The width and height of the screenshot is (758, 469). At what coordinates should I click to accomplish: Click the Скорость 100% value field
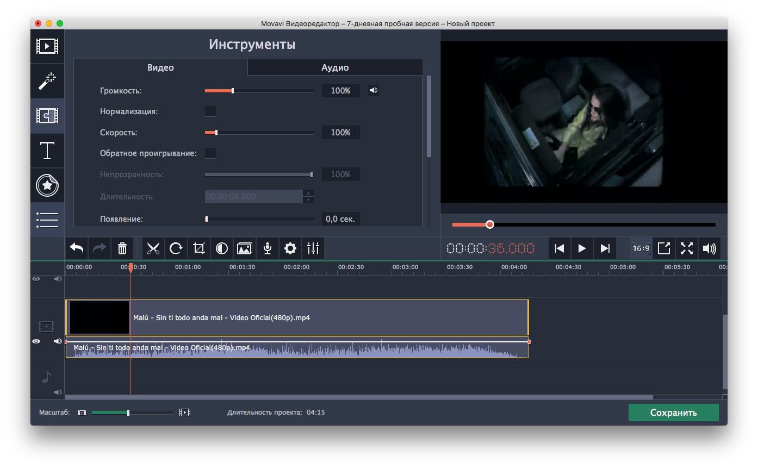(x=341, y=133)
